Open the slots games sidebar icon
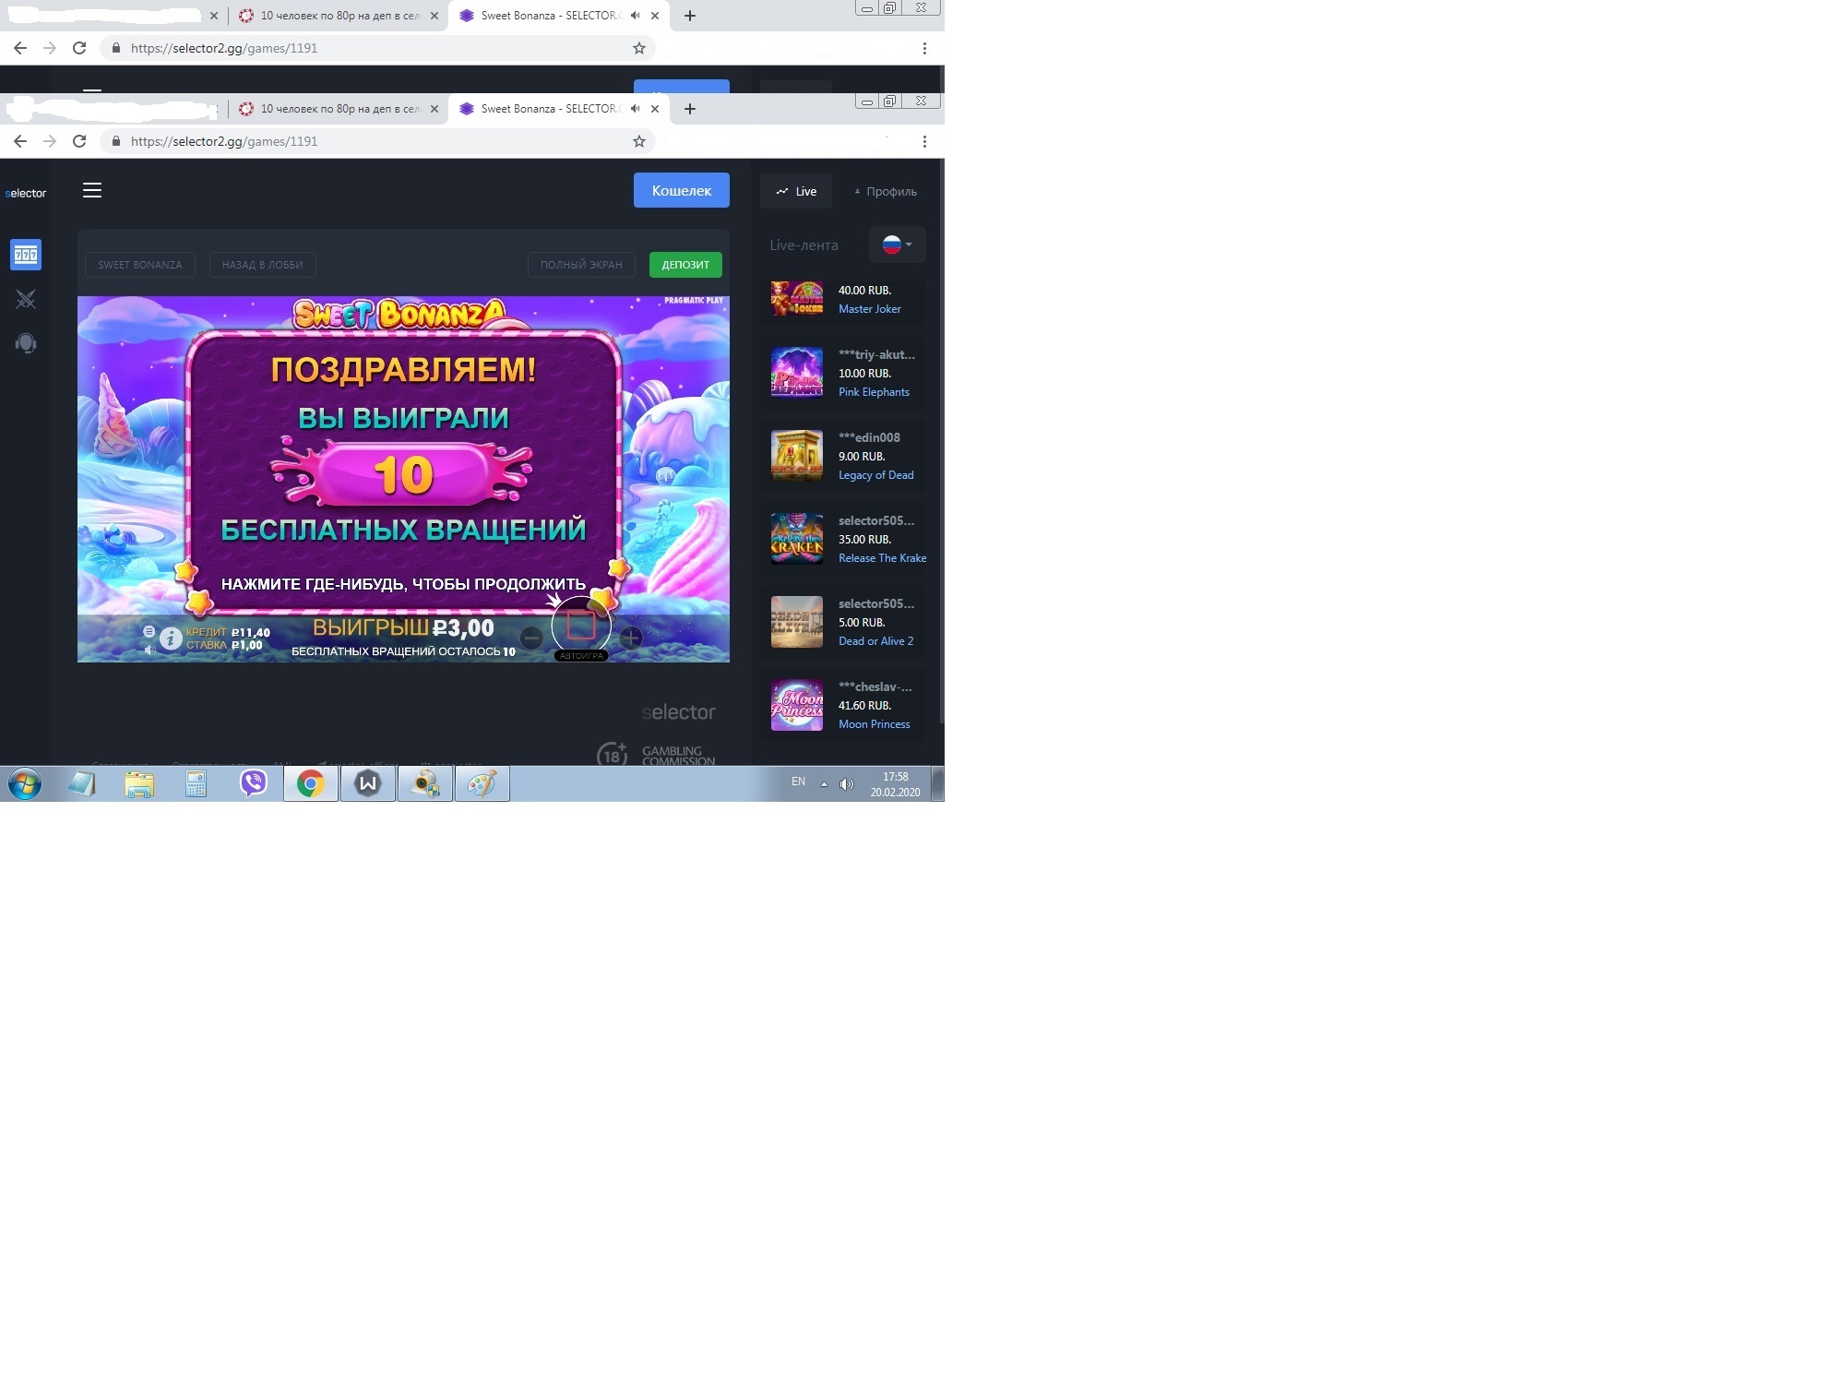The height and width of the screenshot is (1384, 1845). [26, 255]
